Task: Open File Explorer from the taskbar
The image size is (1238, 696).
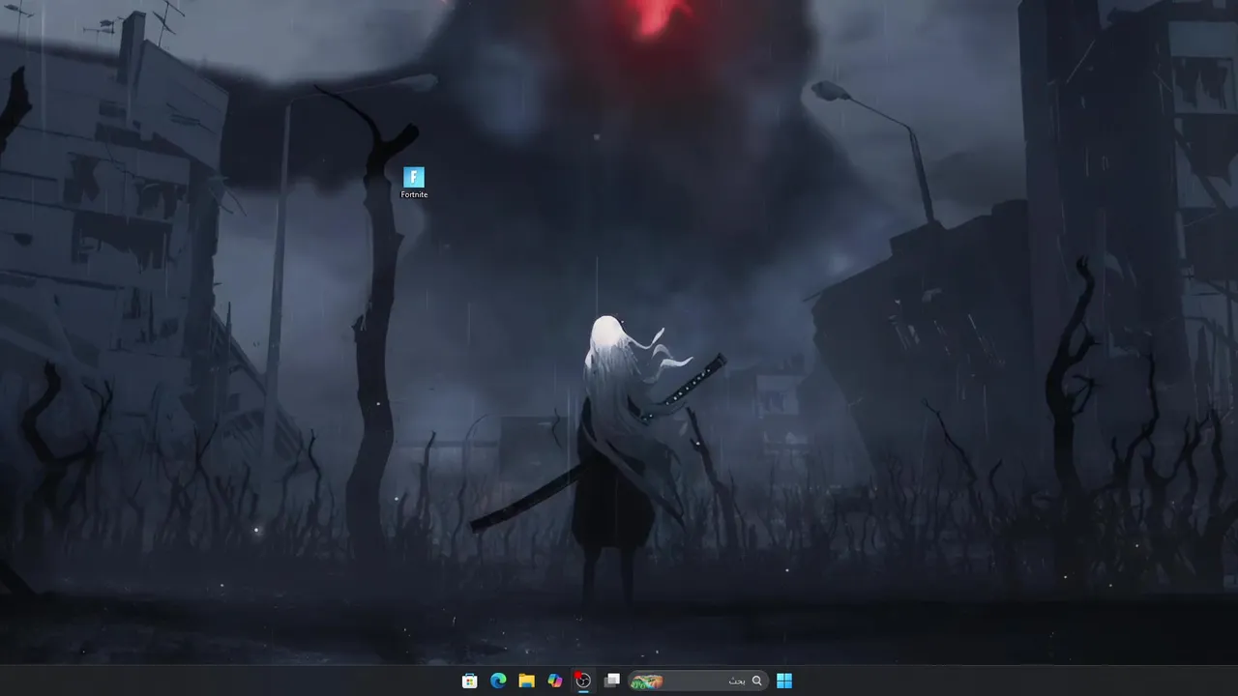Action: [526, 681]
